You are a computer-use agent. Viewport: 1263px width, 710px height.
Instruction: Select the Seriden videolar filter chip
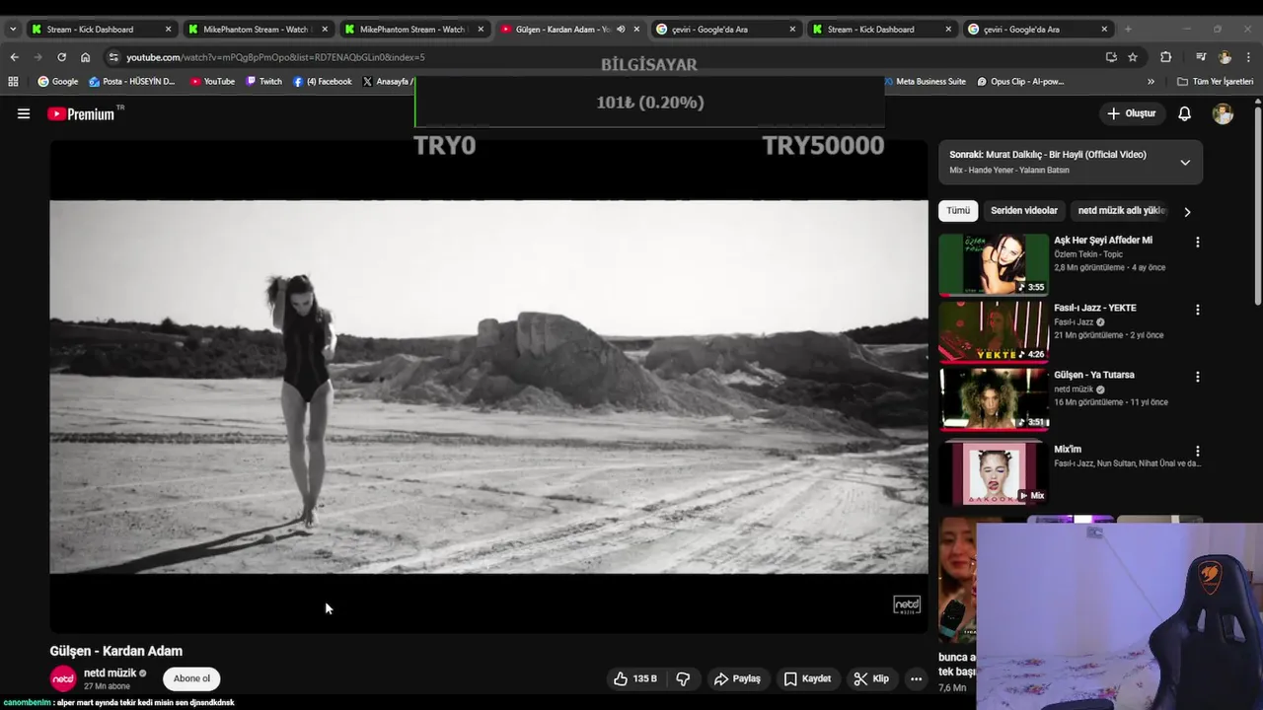point(1024,210)
